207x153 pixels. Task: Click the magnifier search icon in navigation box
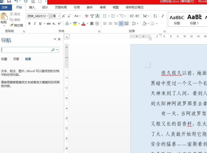[53, 50]
